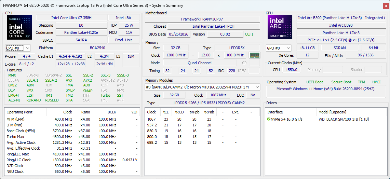390x179 pixels.
Task: Click the Intel Core Ultra X7 358H field
Action: 72,18
